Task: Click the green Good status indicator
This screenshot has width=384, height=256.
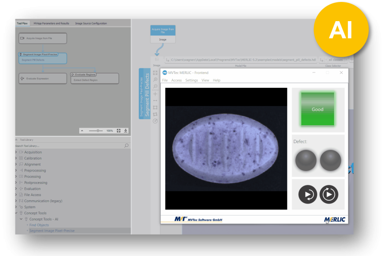Action: point(318,109)
